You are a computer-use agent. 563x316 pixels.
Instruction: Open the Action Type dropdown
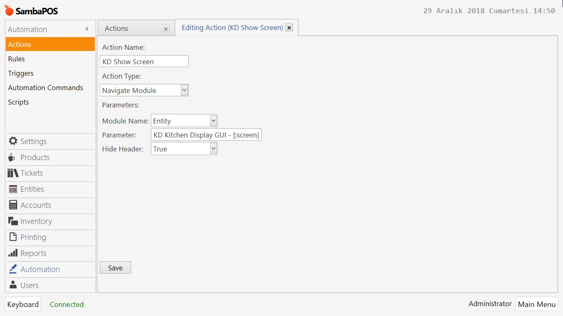point(184,91)
